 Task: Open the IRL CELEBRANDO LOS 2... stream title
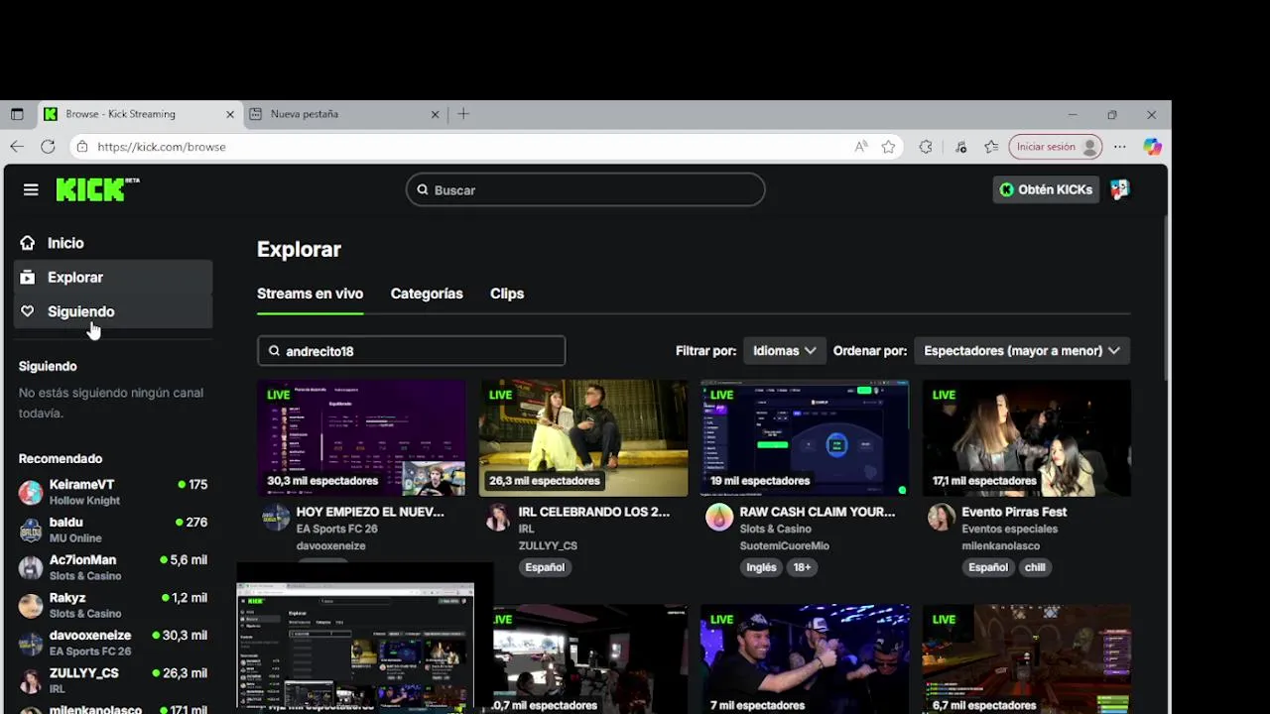point(593,512)
